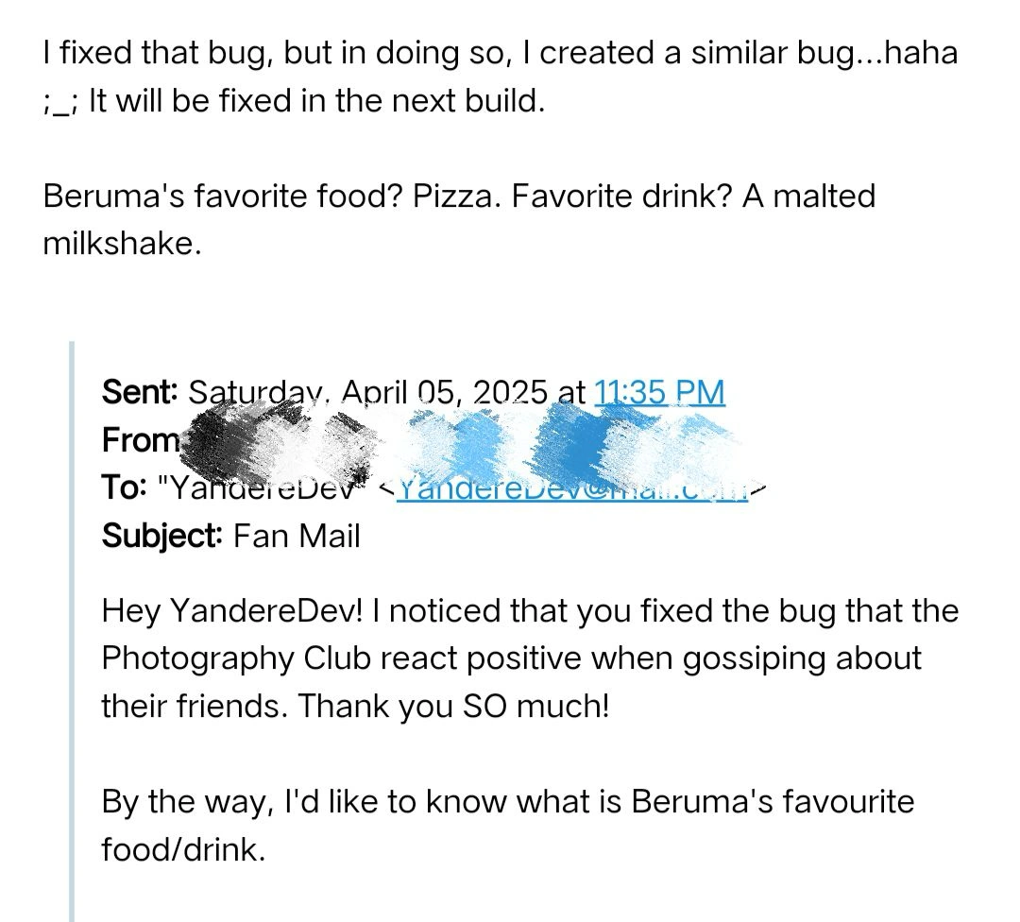Click the bold "To:" header label
This screenshot has height=922, width=1020.
(124, 488)
